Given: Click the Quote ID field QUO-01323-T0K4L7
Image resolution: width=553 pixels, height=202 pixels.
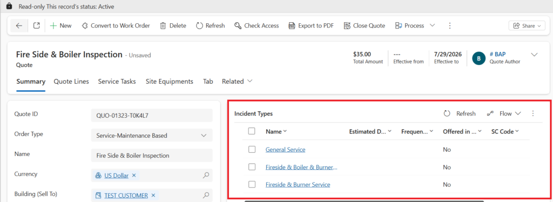Looking at the screenshot, I should [152, 115].
